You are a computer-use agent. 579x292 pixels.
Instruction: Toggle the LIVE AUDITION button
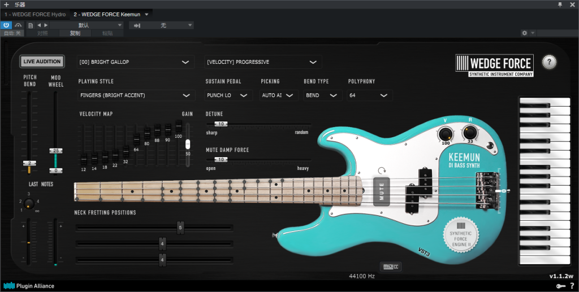[42, 62]
